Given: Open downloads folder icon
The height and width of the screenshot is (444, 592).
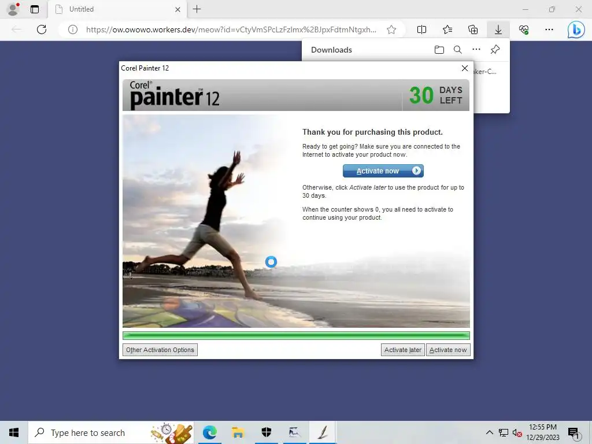Looking at the screenshot, I should [439, 50].
